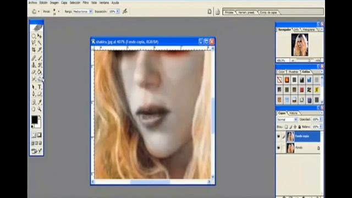Open the Pinceles tab in palette well
This screenshot has width=352, height=198.
pyautogui.click(x=229, y=12)
